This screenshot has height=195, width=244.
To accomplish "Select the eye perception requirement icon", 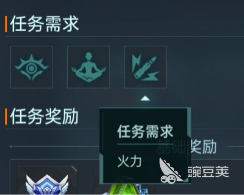I will (31, 67).
